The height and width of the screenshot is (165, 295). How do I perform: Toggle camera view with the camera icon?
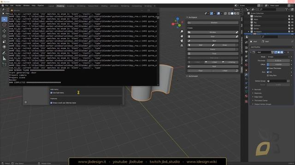tap(182, 41)
